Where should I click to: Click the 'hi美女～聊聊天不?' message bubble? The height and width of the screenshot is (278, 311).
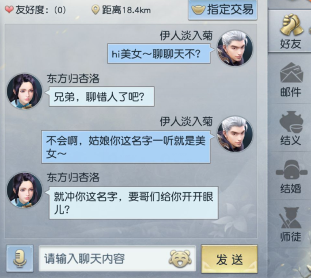tap(159, 53)
